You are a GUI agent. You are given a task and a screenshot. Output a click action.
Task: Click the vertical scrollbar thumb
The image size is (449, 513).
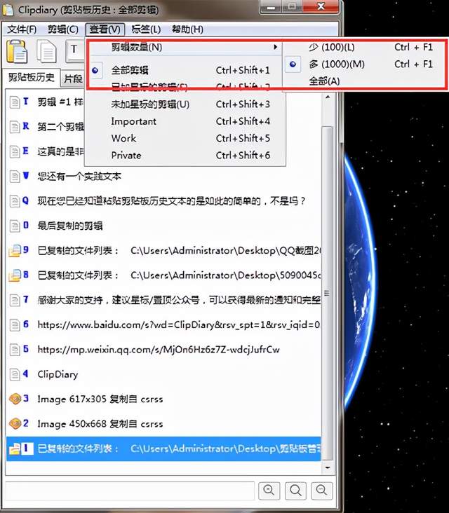click(x=327, y=293)
